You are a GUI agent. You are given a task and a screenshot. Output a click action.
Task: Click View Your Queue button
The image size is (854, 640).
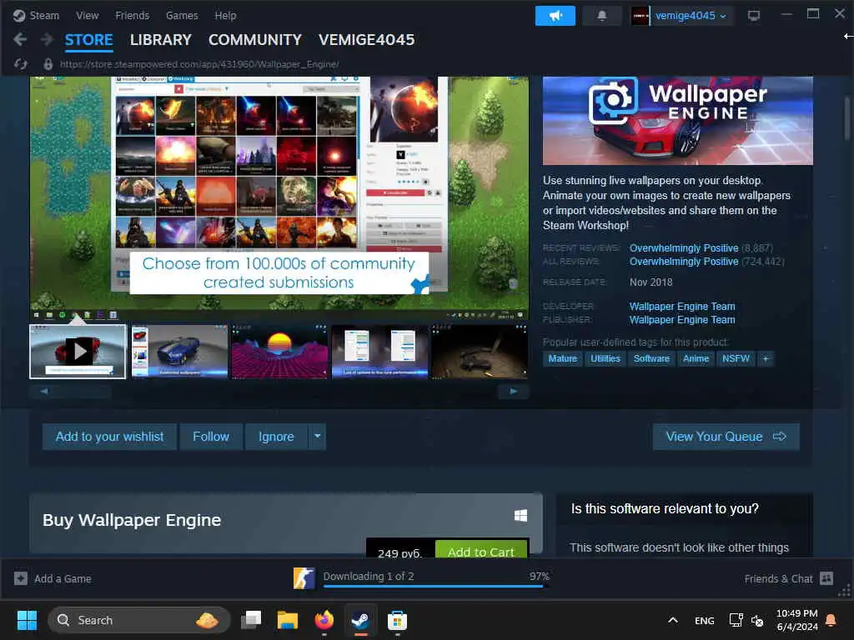726,437
